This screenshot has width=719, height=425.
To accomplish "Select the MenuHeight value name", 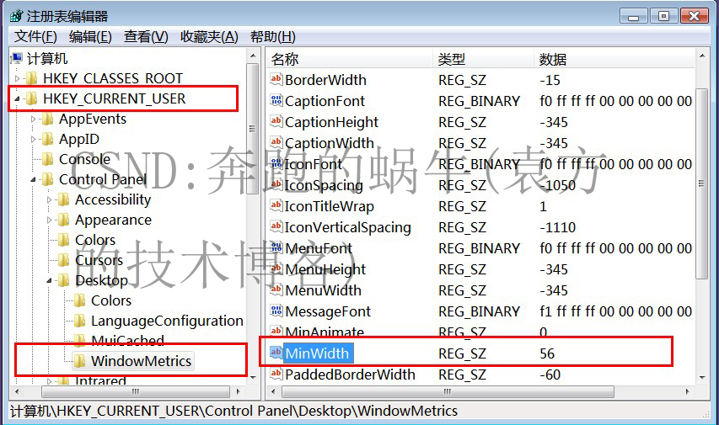I will 325,269.
